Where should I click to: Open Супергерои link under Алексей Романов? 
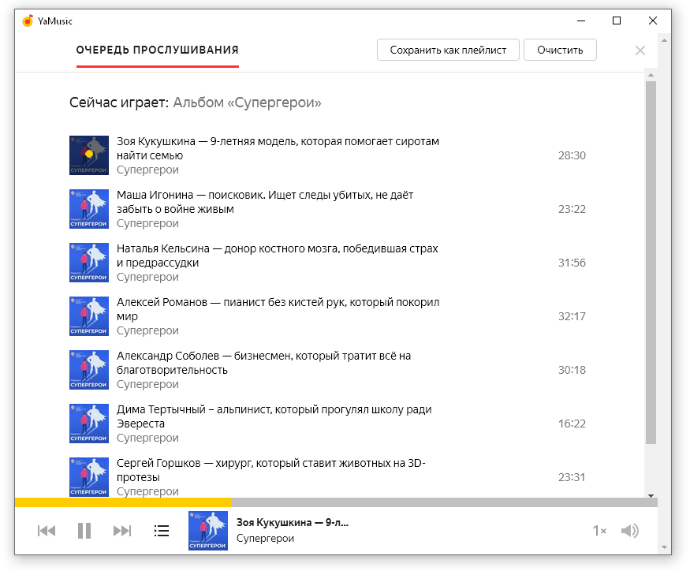coord(147,331)
